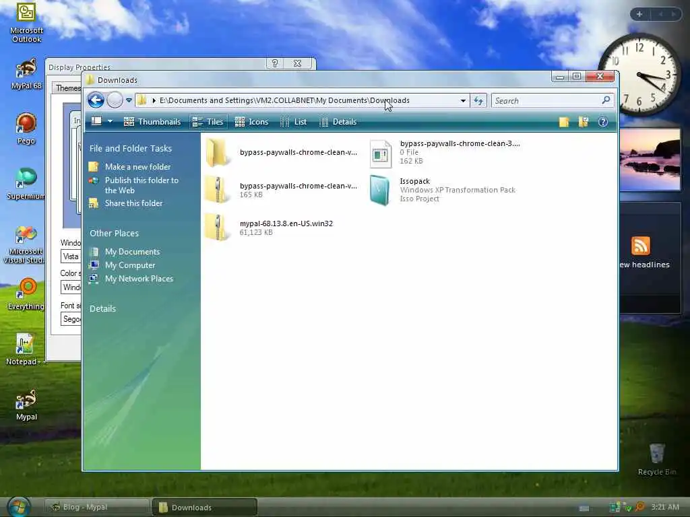Click the Display Properties help question button
The width and height of the screenshot is (690, 517).
coord(275,63)
